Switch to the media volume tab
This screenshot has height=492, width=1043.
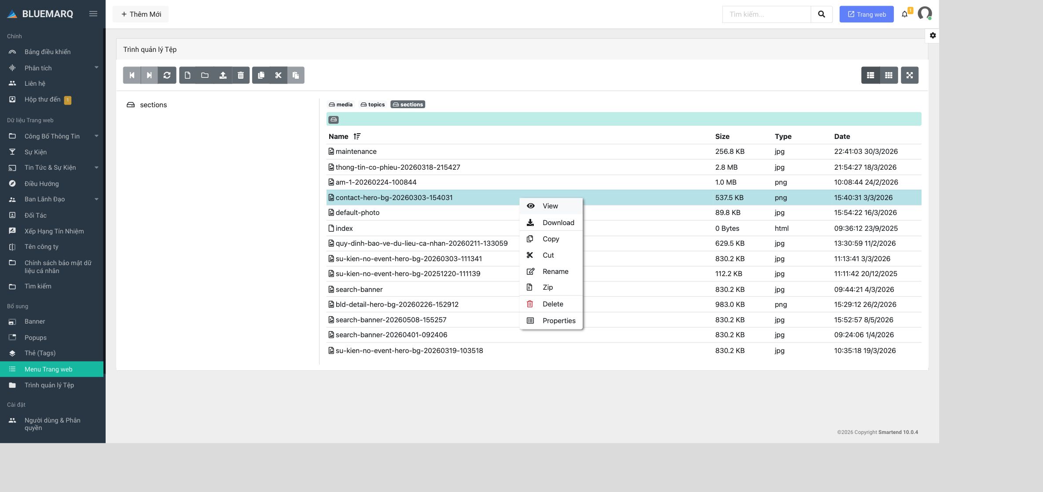pos(341,104)
